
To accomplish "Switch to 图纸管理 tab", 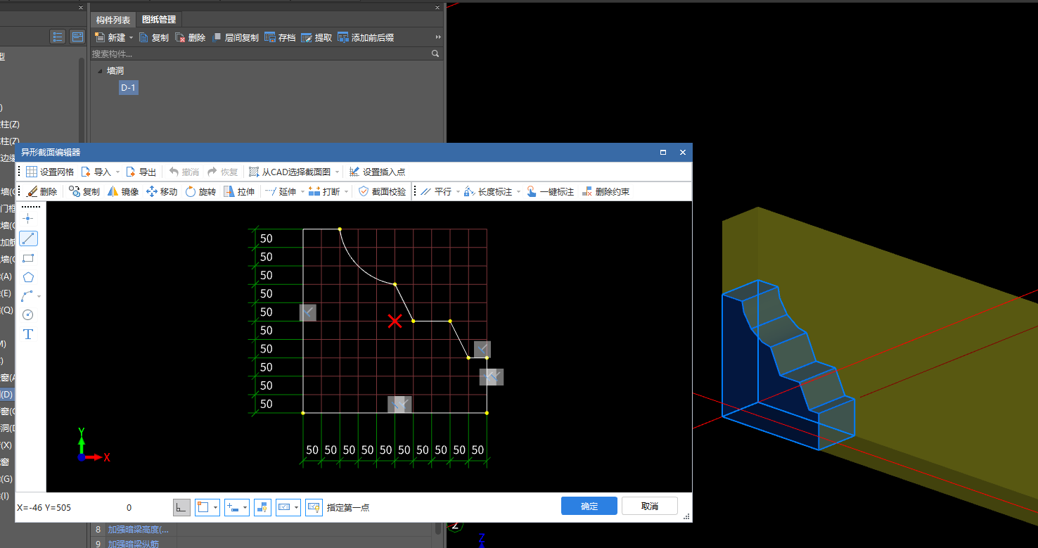I will point(159,20).
